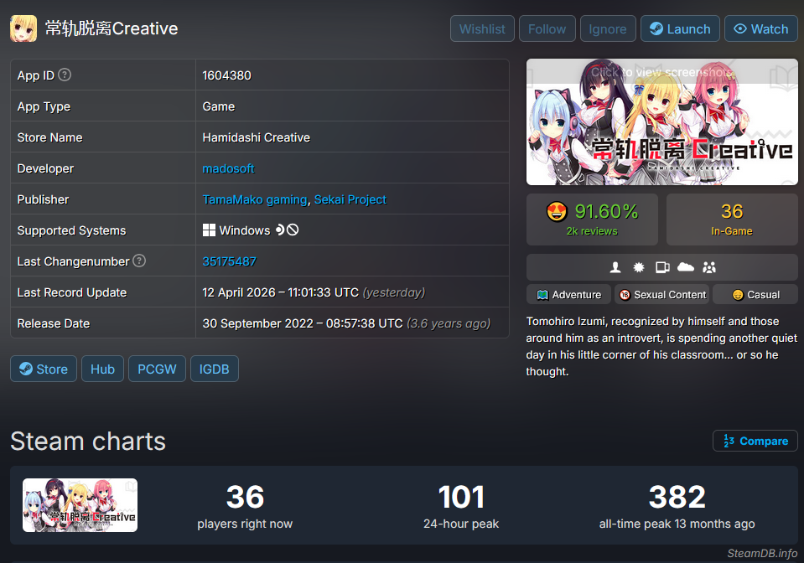
Task: Click the Windows logo icon
Action: tap(209, 230)
